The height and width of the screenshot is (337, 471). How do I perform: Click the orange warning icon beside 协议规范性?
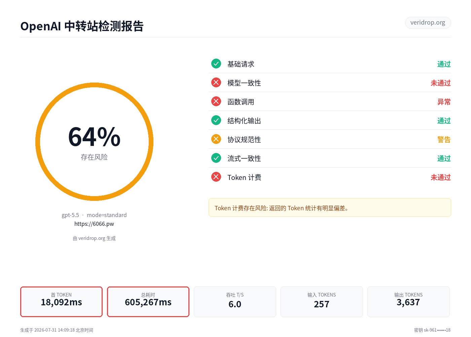click(x=216, y=139)
